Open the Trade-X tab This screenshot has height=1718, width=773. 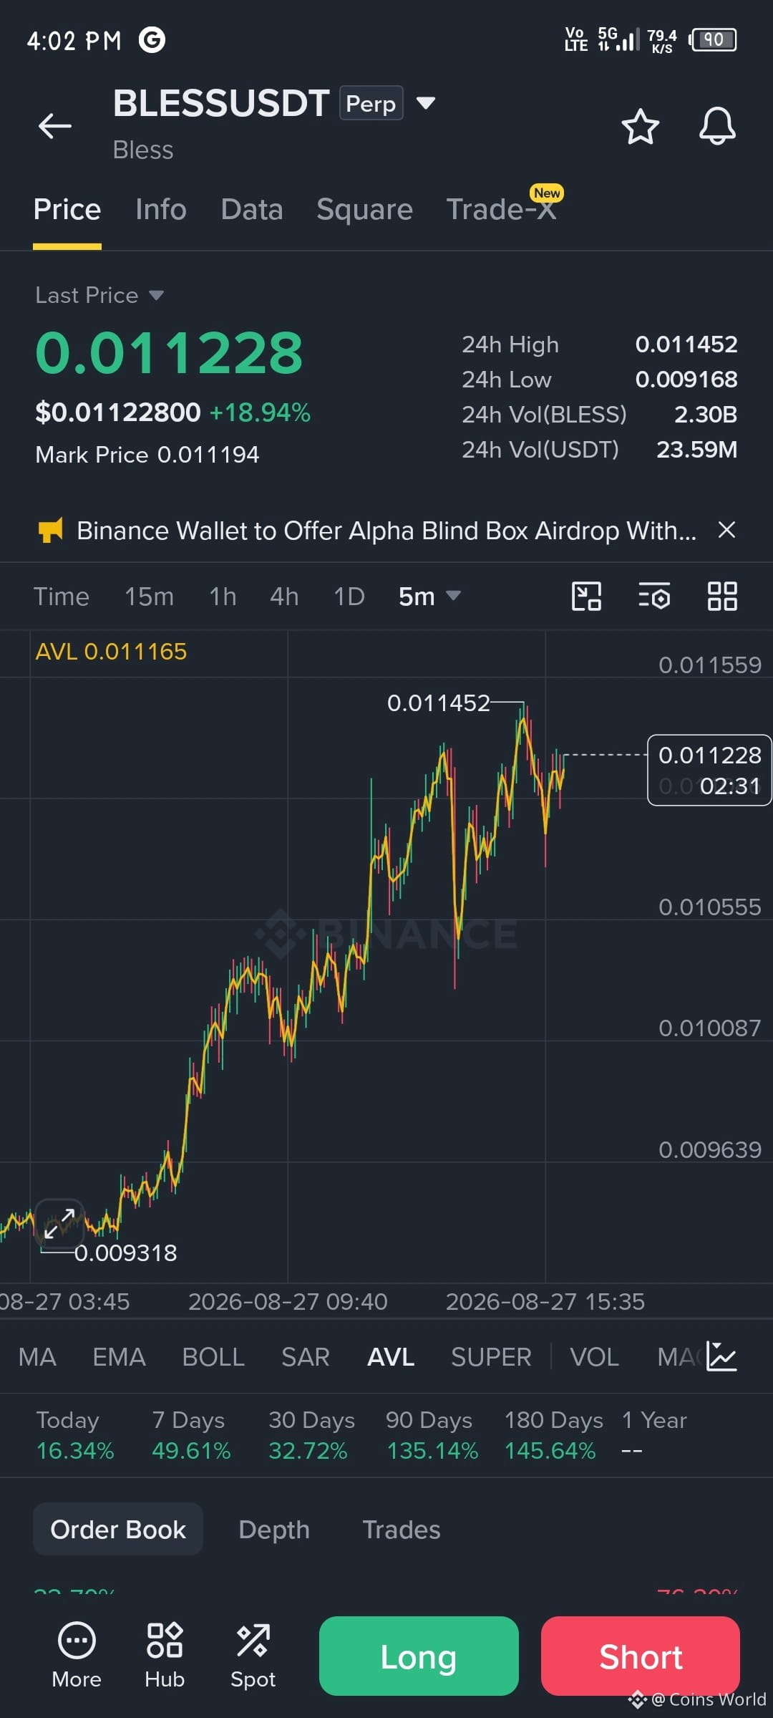click(502, 209)
